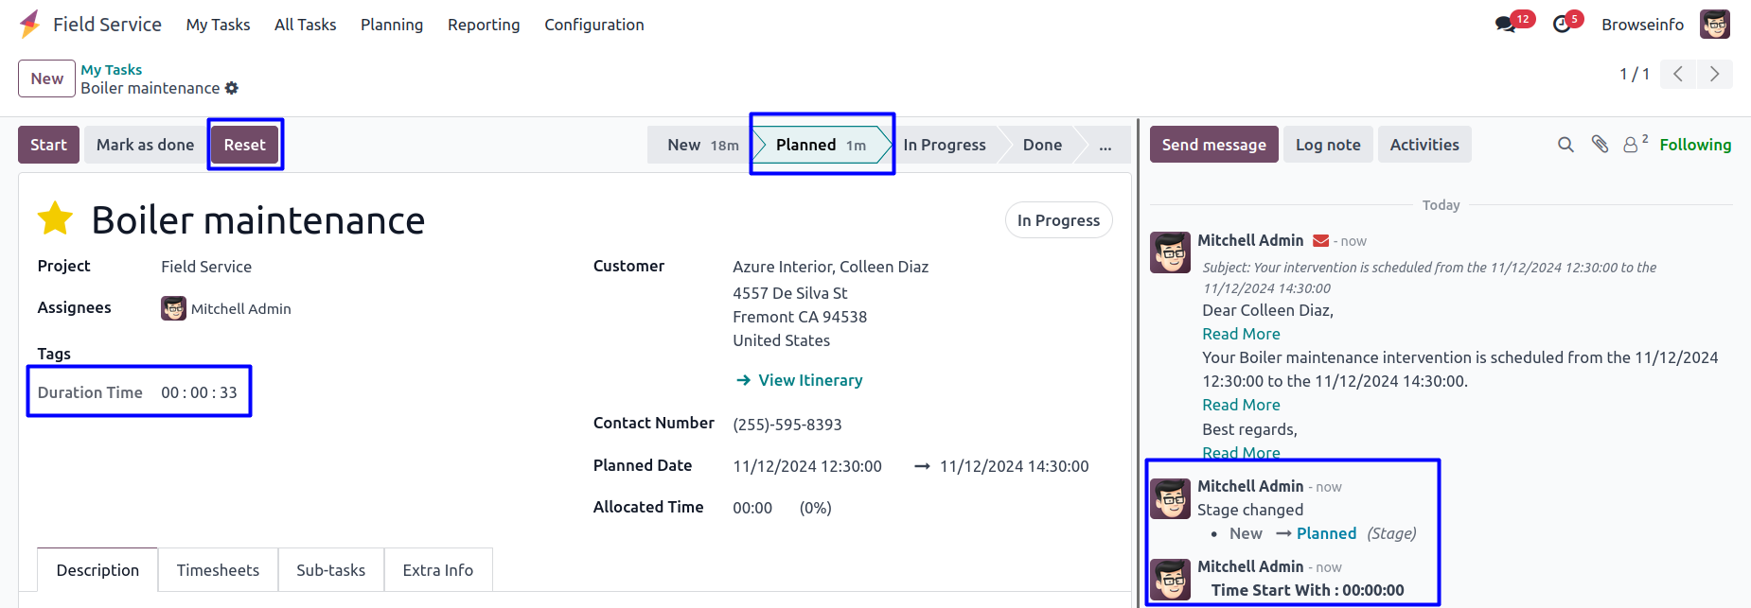Viewport: 1751px width, 608px height.
Task: Toggle the Following subscription status
Action: (1694, 145)
